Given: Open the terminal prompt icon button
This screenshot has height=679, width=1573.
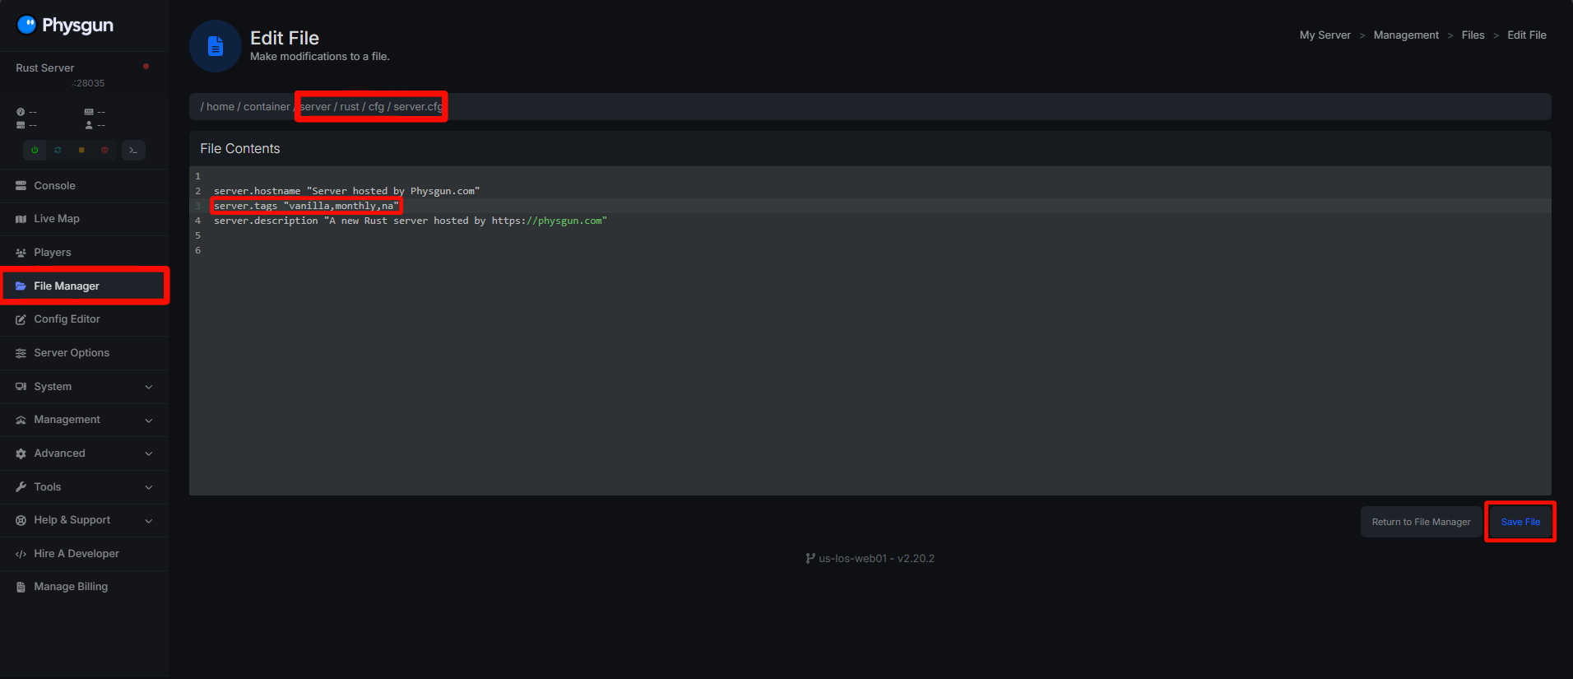Looking at the screenshot, I should [133, 150].
